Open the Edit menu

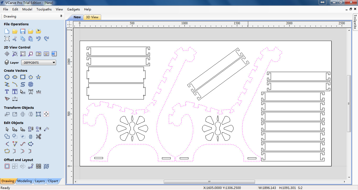[15, 9]
